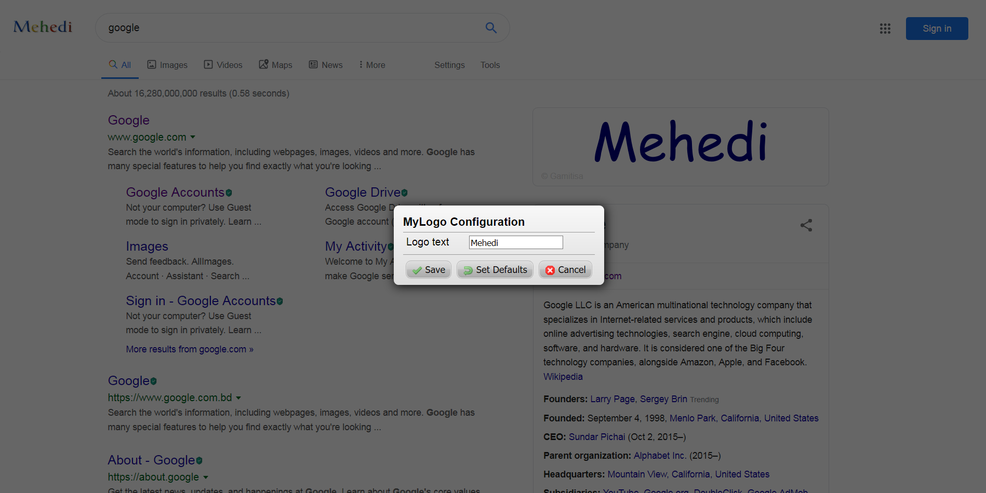Click the "Founders:" label
Screen dimensions: 986x493
click(x=565, y=399)
